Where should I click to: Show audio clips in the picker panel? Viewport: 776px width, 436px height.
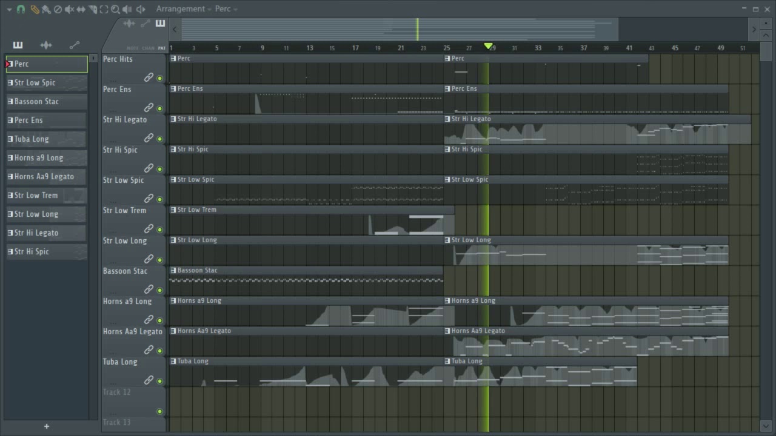(46, 45)
